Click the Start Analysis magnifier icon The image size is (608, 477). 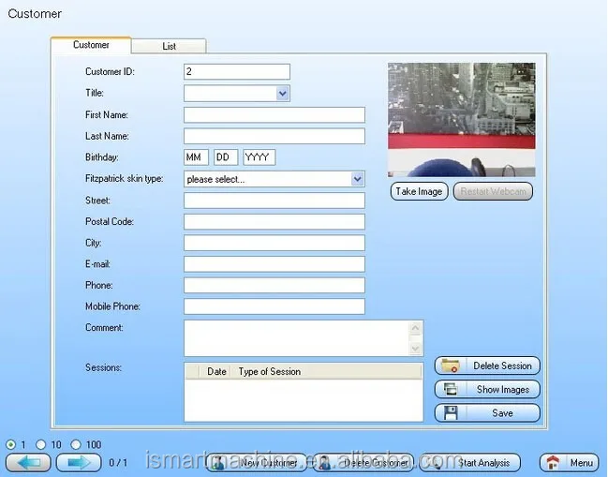(441, 463)
